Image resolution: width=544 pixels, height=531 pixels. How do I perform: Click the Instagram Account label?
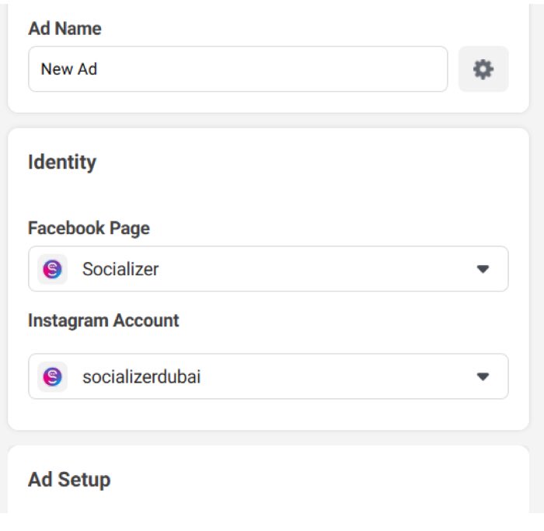coord(103,320)
